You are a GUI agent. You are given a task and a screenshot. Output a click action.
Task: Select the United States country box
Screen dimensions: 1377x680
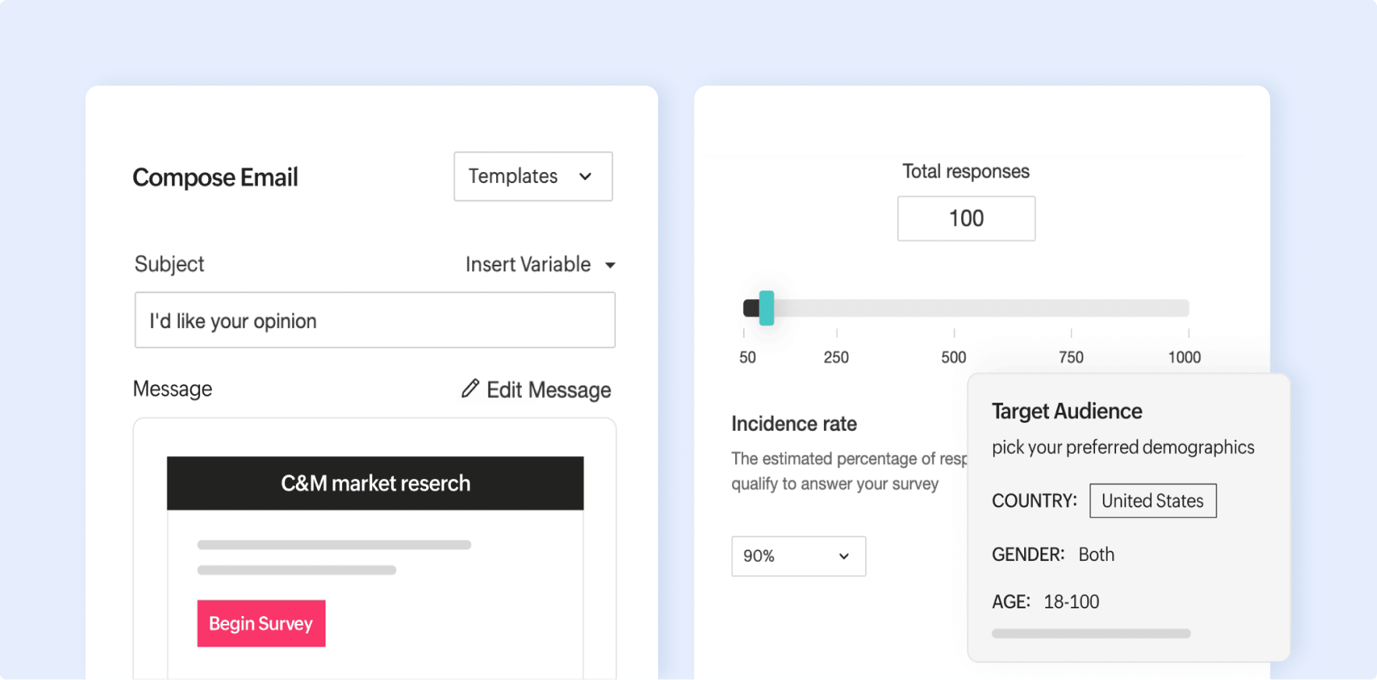tap(1153, 501)
